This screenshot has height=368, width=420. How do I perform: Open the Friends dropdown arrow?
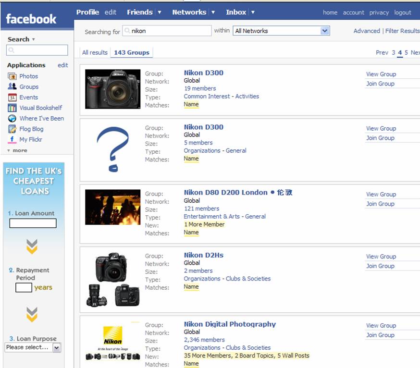[x=160, y=12]
